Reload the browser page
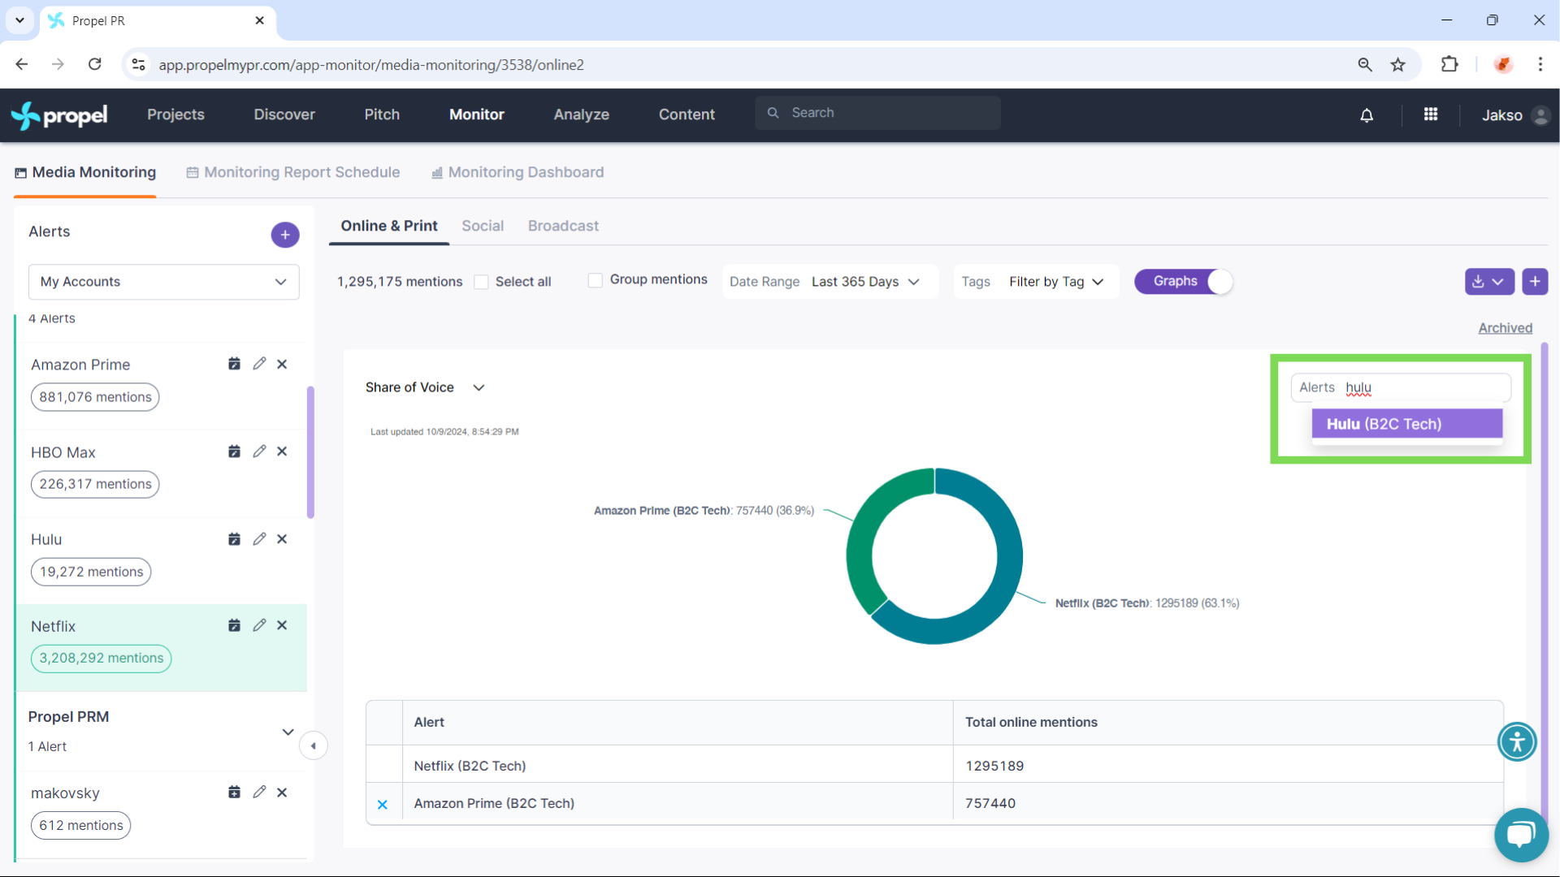Screen dimensions: 1560x877 (x=95, y=64)
